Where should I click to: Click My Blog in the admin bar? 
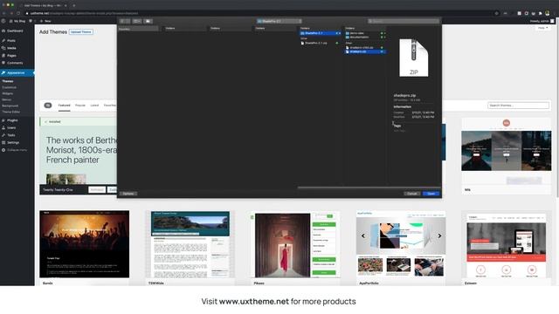point(17,21)
